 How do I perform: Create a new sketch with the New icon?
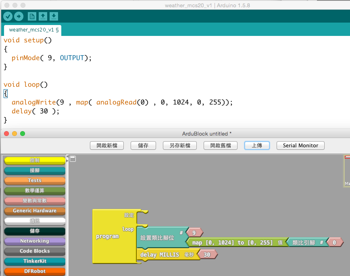32,16
